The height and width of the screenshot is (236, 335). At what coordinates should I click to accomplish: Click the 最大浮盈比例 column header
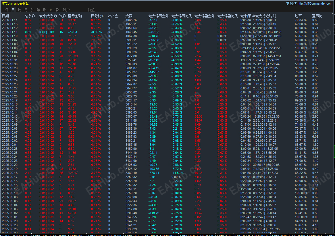pos(228,16)
